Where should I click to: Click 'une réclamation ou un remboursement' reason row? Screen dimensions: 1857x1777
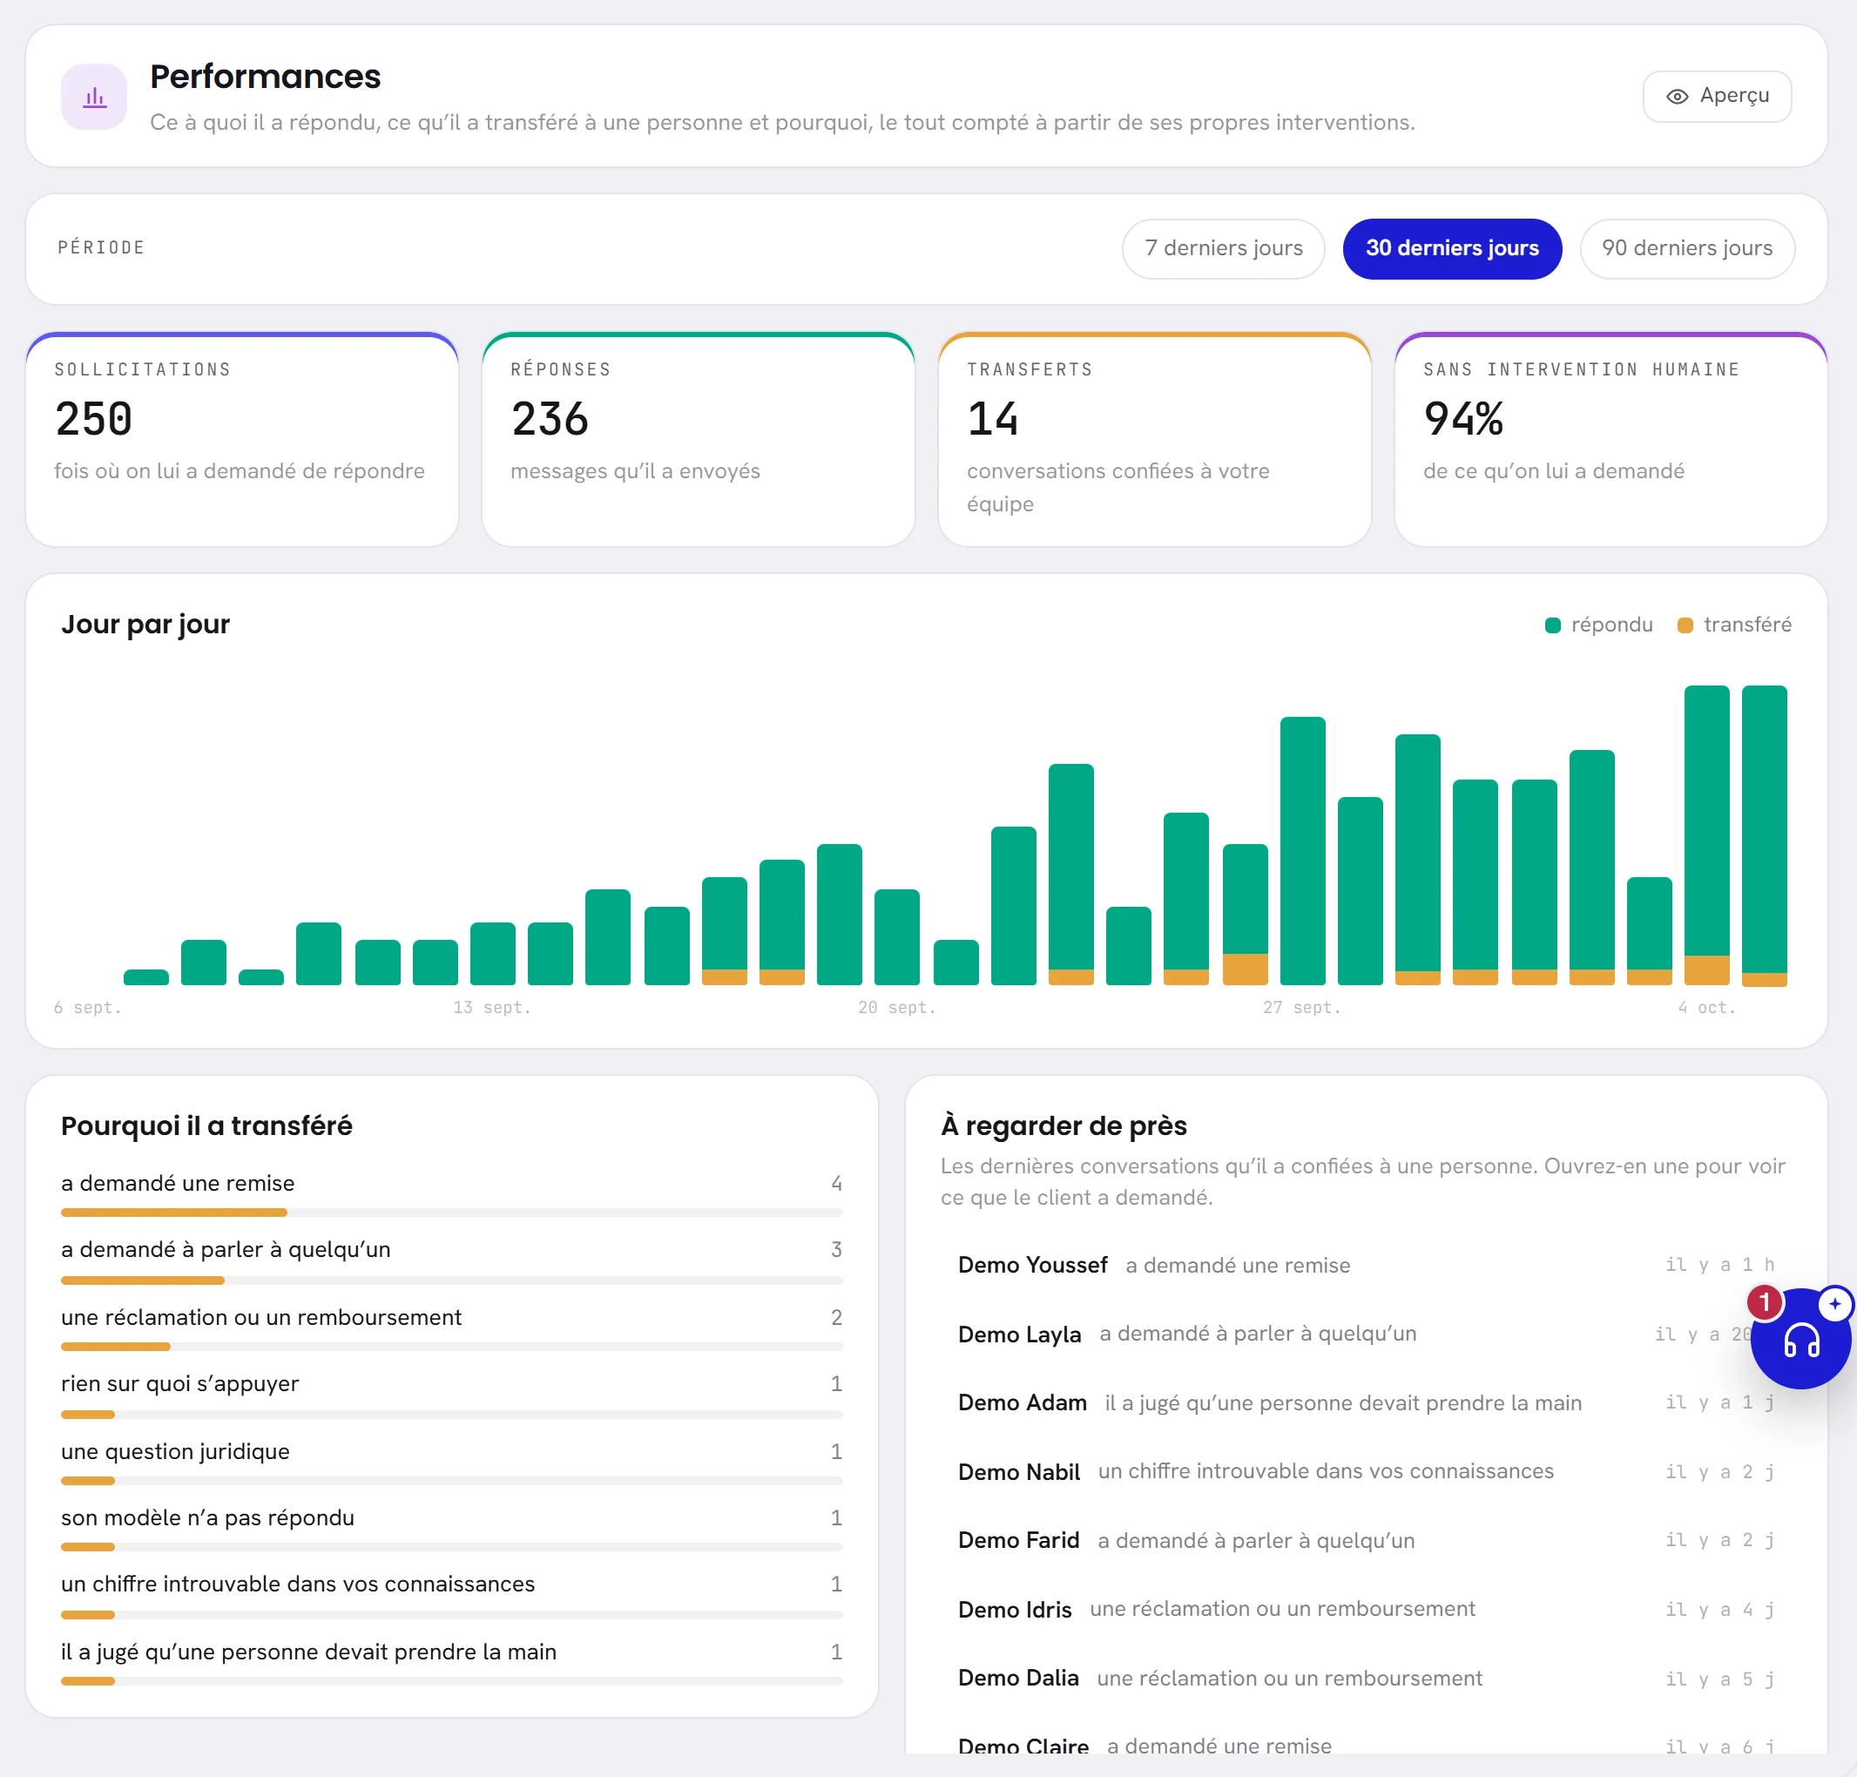point(452,1328)
